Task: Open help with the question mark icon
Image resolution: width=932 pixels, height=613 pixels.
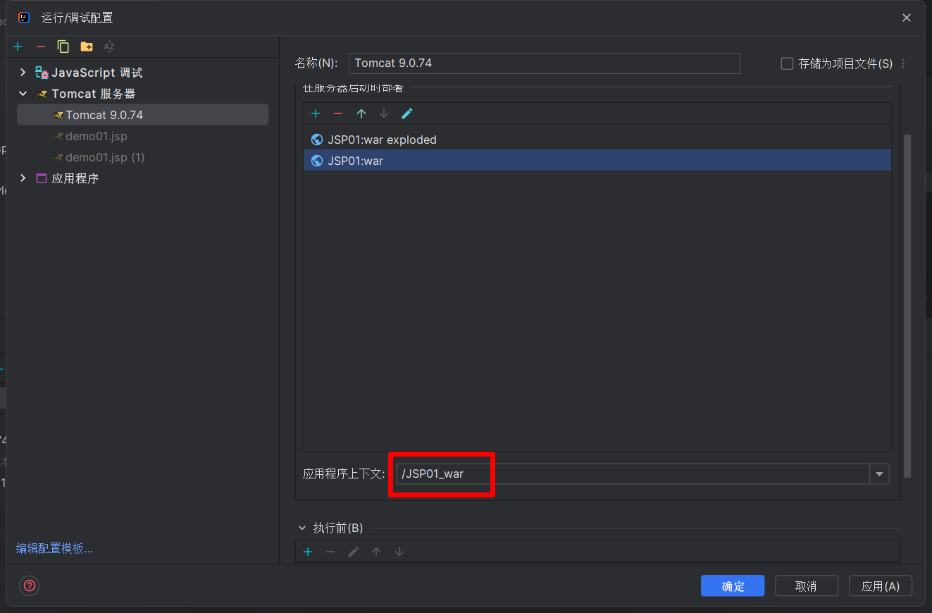Action: pyautogui.click(x=30, y=586)
